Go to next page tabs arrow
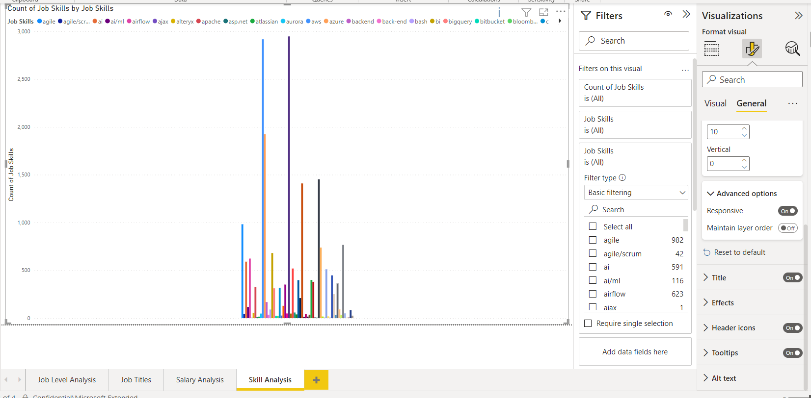This screenshot has width=811, height=398. (x=19, y=380)
